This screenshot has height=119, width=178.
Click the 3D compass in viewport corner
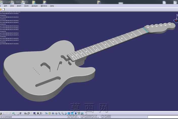pos(176,19)
